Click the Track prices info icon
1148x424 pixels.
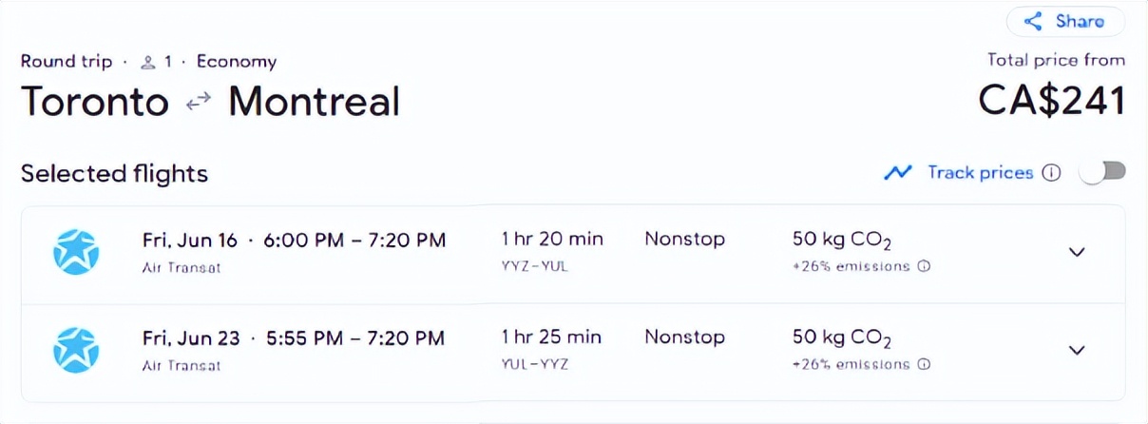coord(1051,173)
